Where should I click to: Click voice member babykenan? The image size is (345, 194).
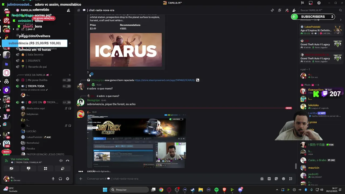(x=32, y=114)
